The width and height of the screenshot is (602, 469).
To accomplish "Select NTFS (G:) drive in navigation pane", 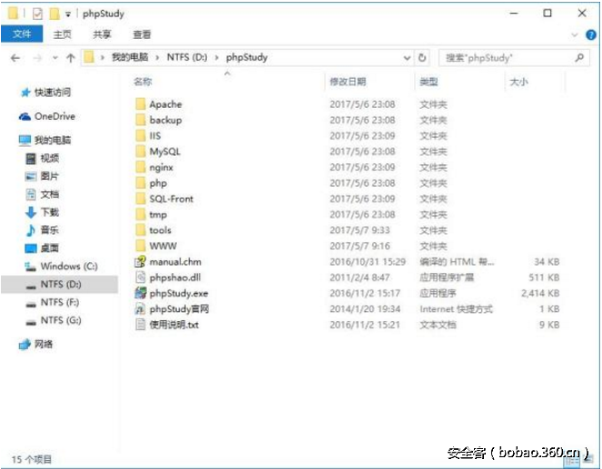I will coord(54,320).
